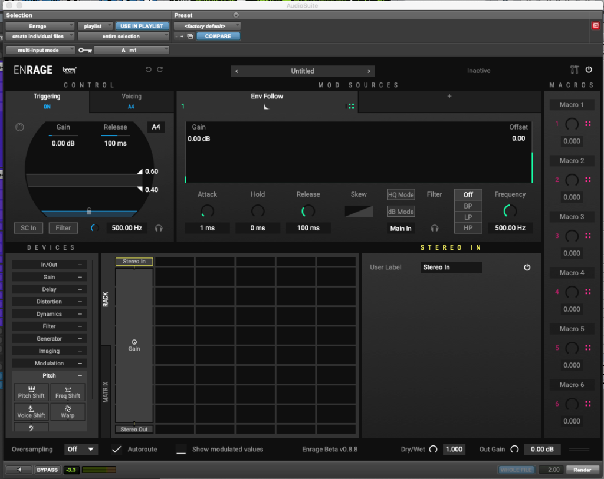Uncheck the Autoroute checkbox

click(x=116, y=449)
